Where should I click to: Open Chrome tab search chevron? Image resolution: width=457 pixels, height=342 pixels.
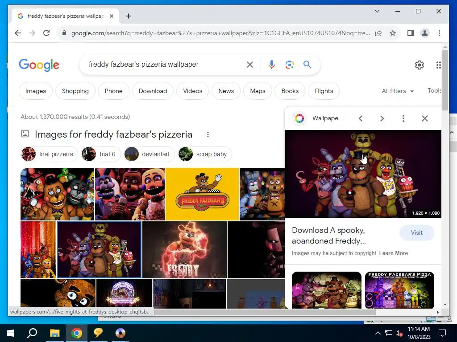click(377, 11)
